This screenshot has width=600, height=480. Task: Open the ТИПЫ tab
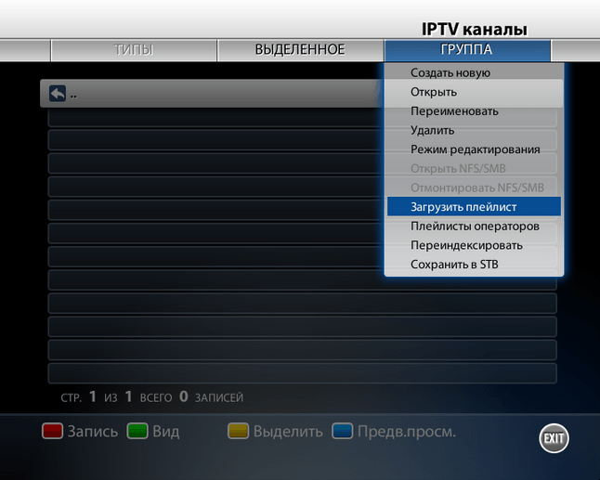pos(134,50)
